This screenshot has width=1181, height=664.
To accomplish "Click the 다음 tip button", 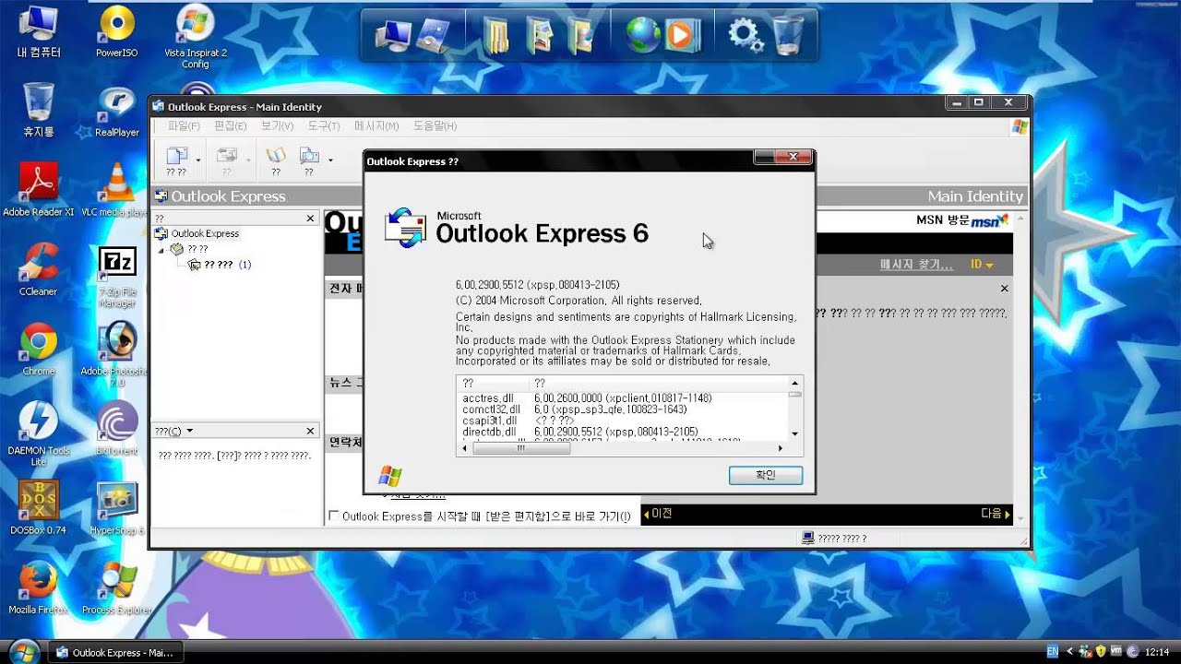I will pos(996,514).
